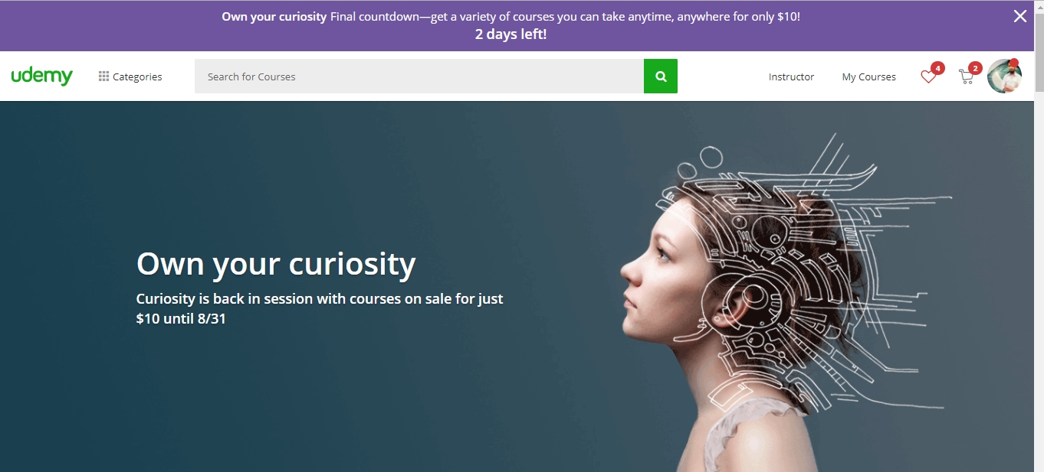Click the green magnifier search button

pos(661,76)
